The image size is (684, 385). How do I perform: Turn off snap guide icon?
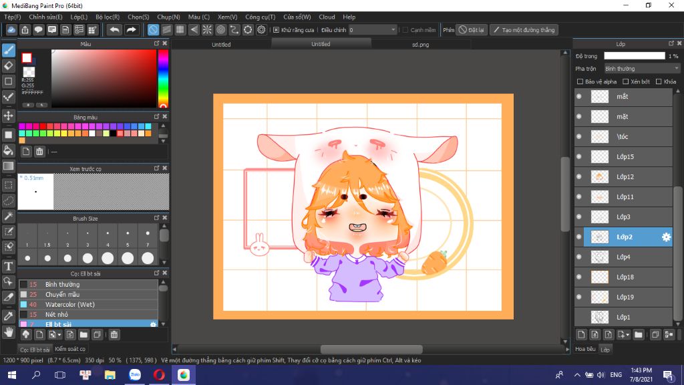point(153,29)
